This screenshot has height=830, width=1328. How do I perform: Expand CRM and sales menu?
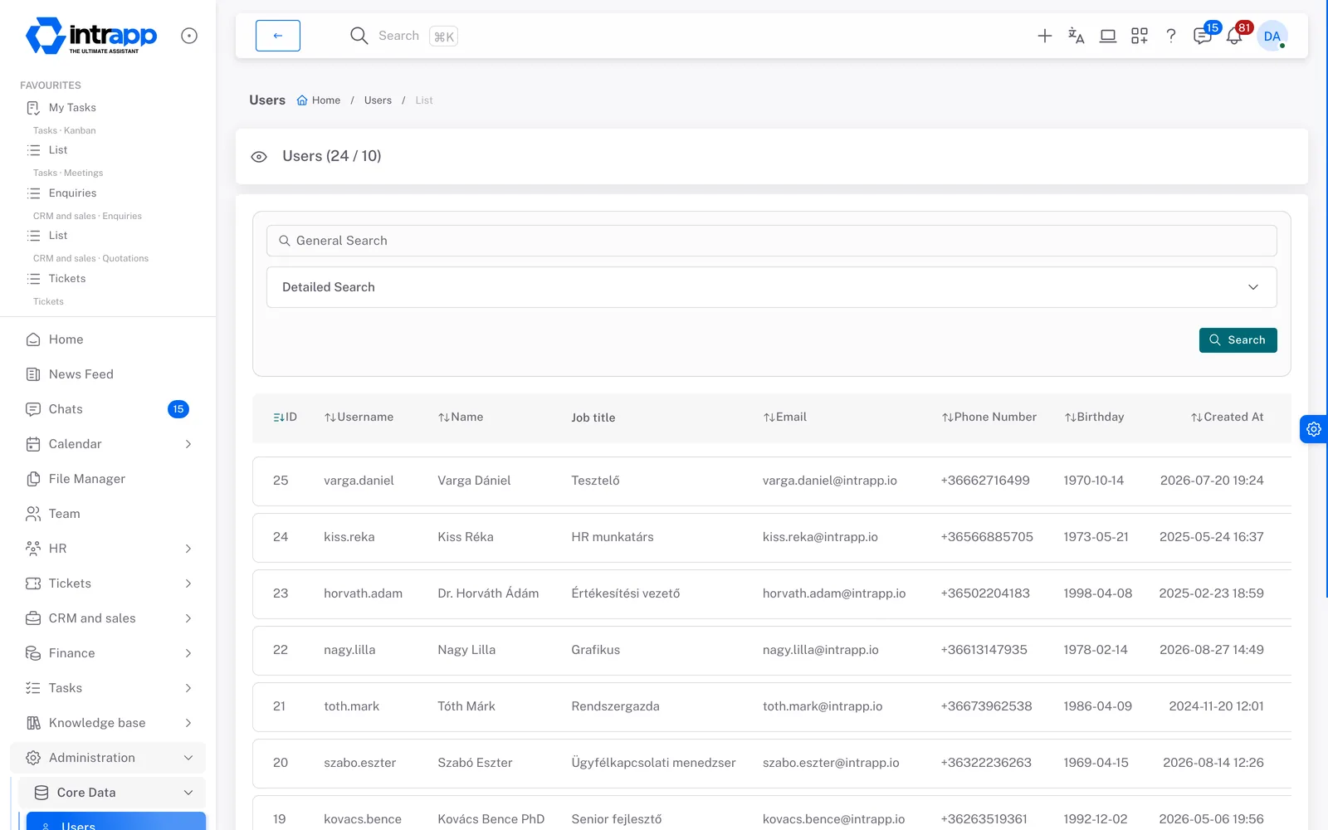click(108, 618)
